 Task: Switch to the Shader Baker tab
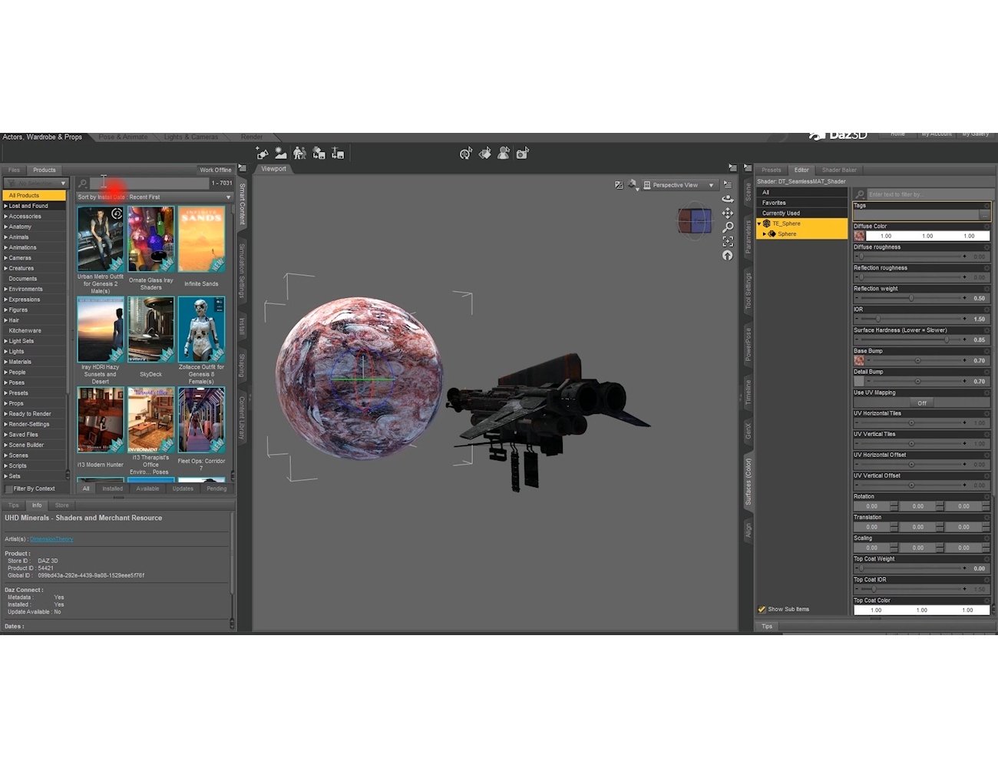pyautogui.click(x=840, y=169)
